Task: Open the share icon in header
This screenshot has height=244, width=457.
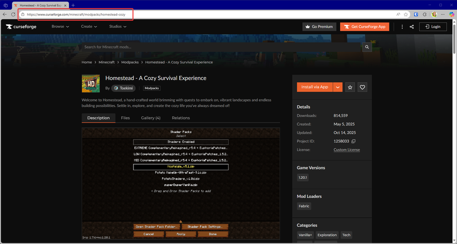Action: 412,26
